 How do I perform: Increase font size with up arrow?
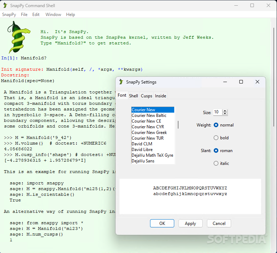tap(225, 111)
